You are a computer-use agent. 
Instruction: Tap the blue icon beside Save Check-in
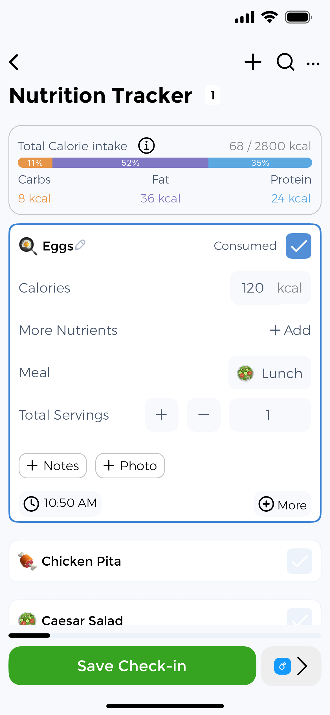[283, 666]
